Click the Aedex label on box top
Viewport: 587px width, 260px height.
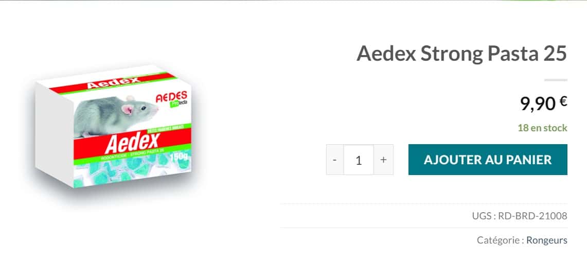(113, 82)
